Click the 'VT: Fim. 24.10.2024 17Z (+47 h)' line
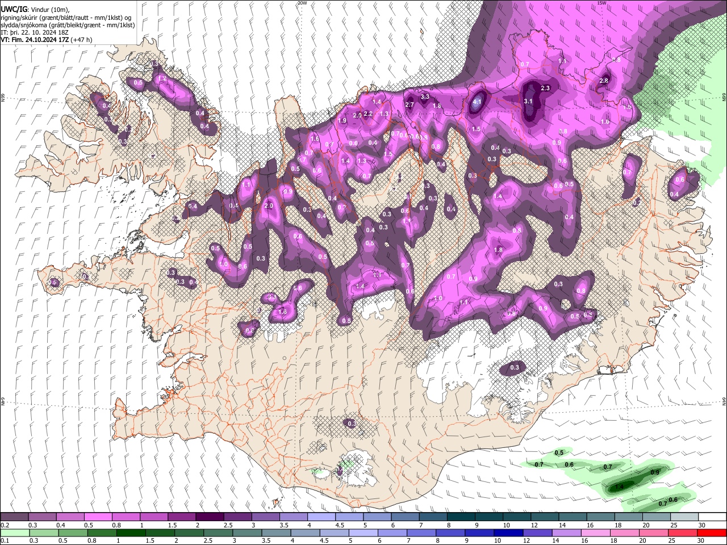The width and height of the screenshot is (727, 545). pos(47,40)
